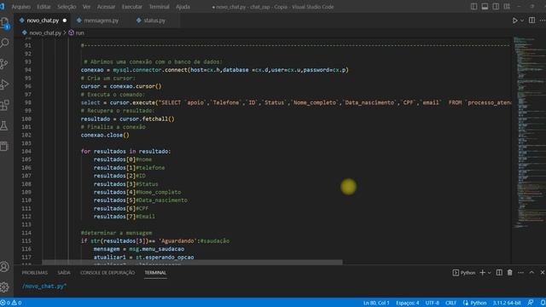Open the Arquivo menu
Image resolution: width=546 pixels, height=307 pixels.
point(20,7)
